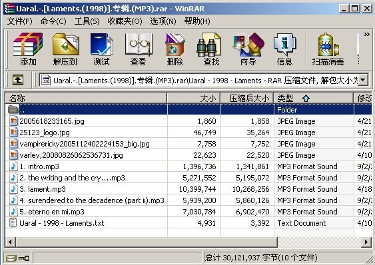
Task: Select the parent folder '..' row
Action: tap(188, 110)
